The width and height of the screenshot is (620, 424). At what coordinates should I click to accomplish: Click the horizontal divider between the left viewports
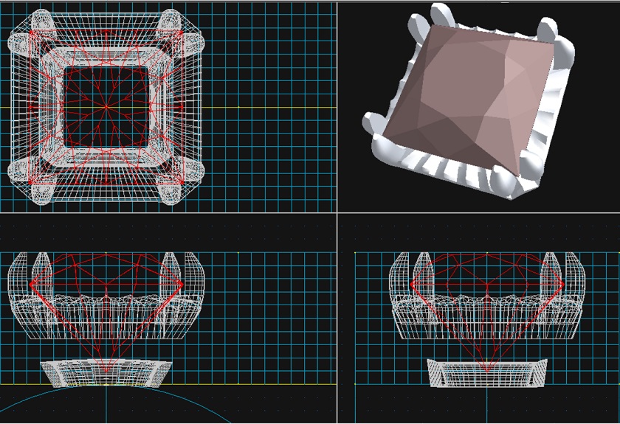pyautogui.click(x=168, y=213)
